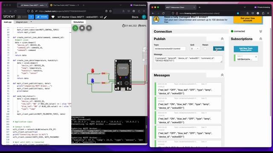Click the simulation speed gauge icon

[139, 25]
